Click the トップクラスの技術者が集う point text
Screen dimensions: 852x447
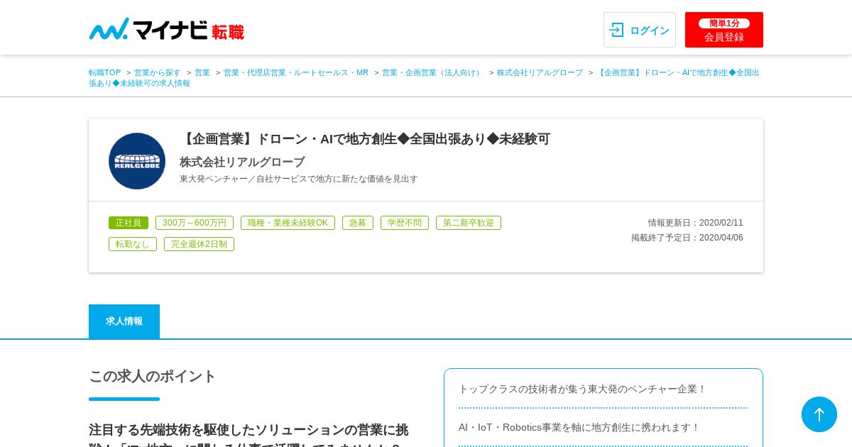582,389
